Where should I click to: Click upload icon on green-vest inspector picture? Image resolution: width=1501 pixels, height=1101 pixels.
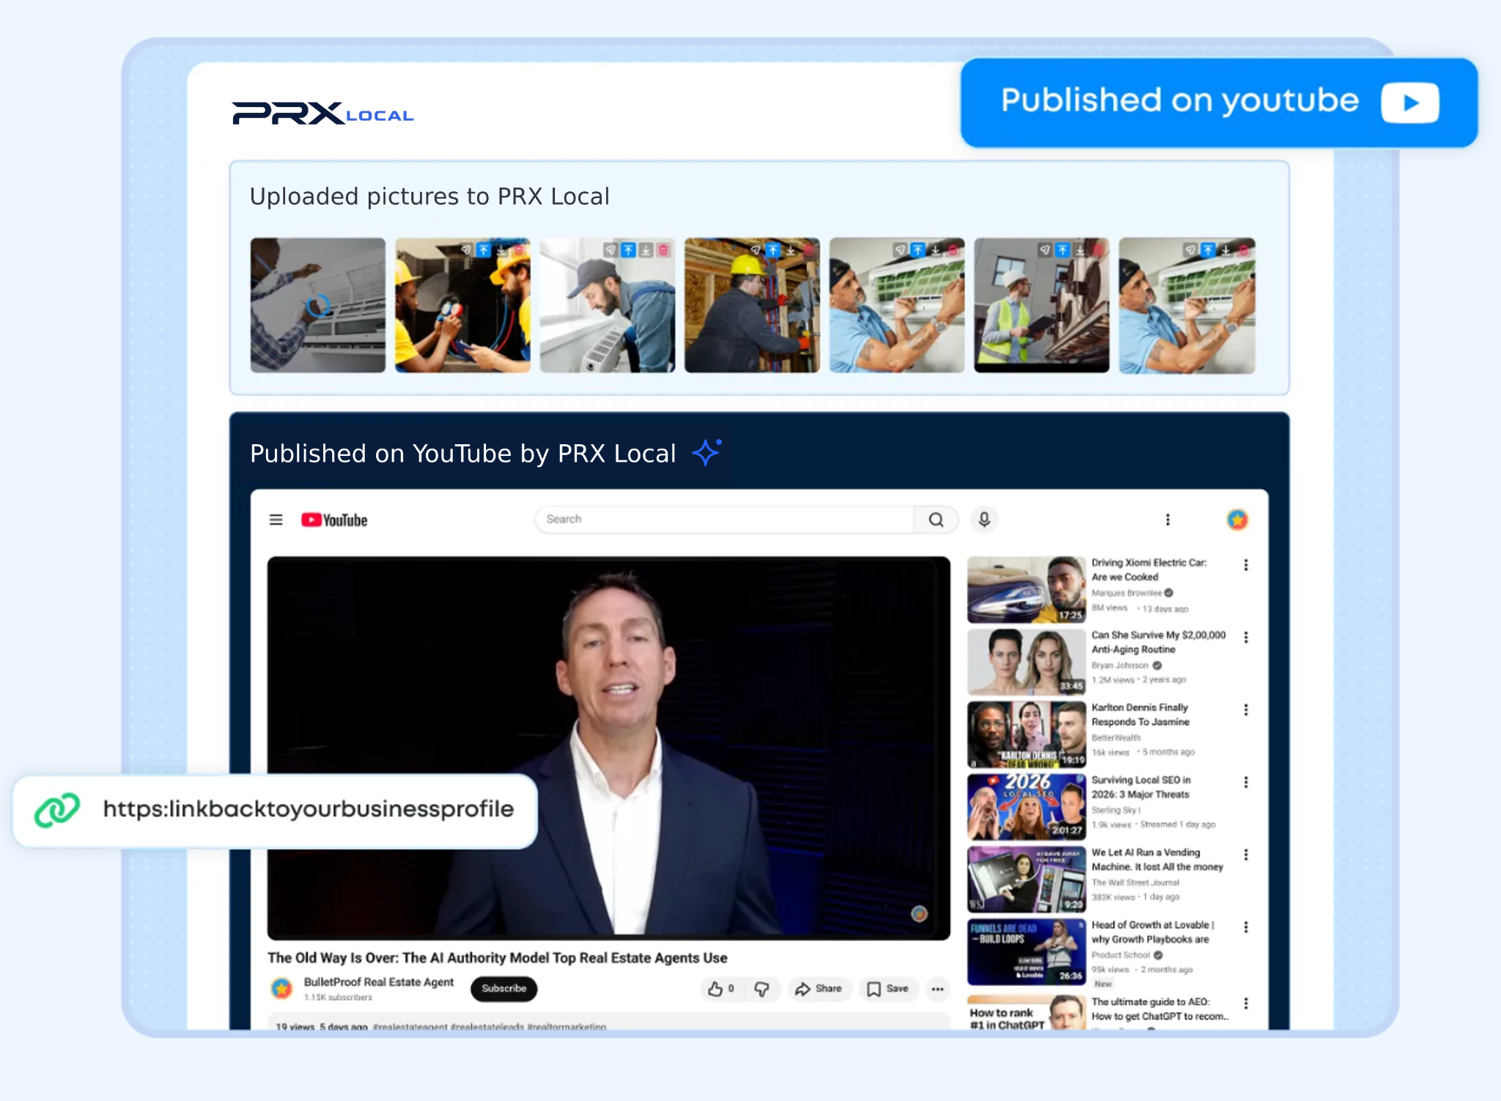[1062, 250]
